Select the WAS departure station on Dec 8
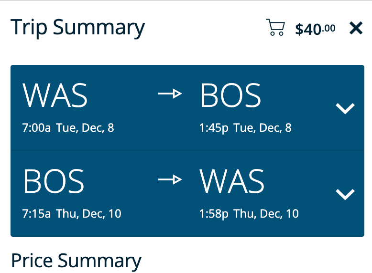This screenshot has height=273, width=372. [55, 95]
